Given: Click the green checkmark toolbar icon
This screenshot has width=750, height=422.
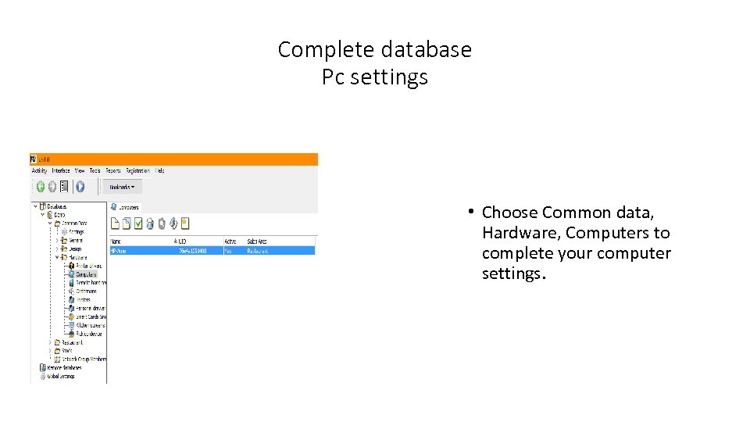Looking at the screenshot, I should tap(138, 224).
